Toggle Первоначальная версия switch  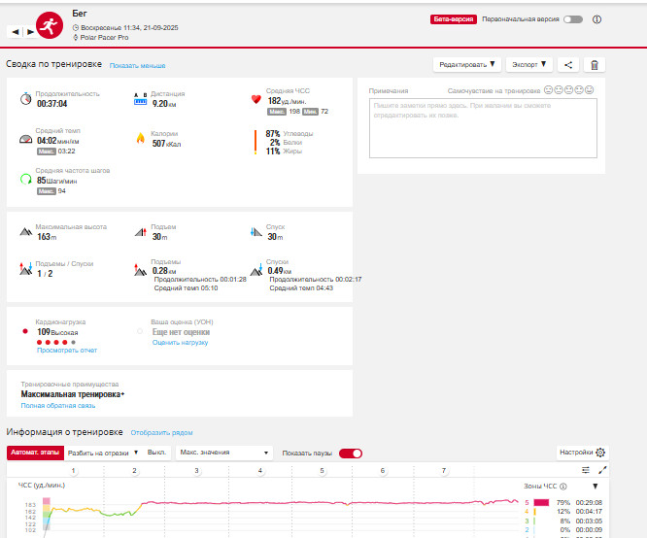(x=573, y=19)
